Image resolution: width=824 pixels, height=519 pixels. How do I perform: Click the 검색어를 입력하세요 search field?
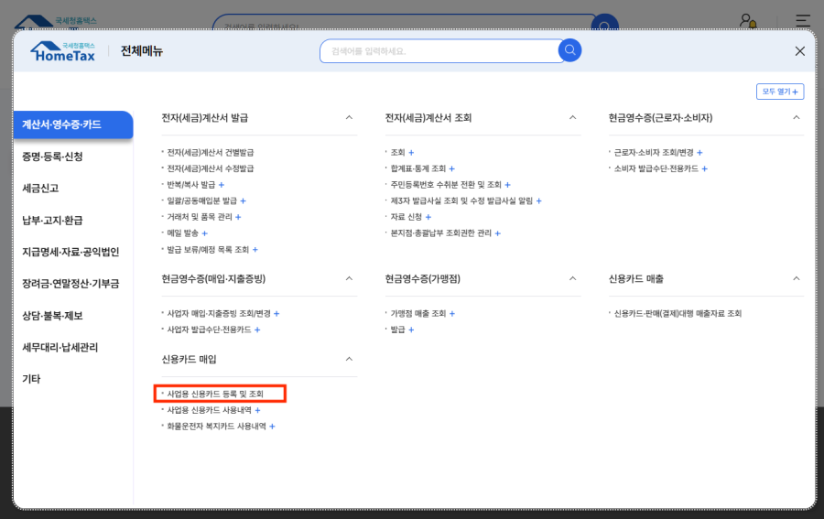click(439, 51)
